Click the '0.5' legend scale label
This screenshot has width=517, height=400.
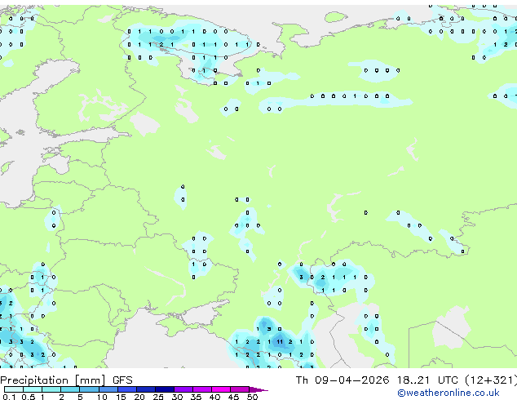pyautogui.click(x=29, y=397)
